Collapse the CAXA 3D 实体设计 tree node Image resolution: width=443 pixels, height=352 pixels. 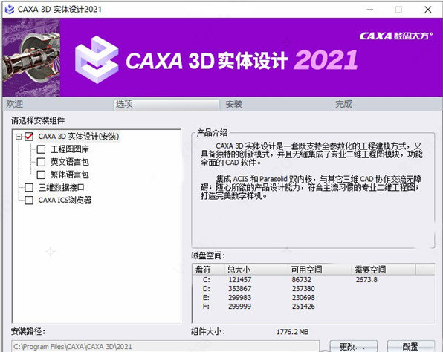coord(19,137)
